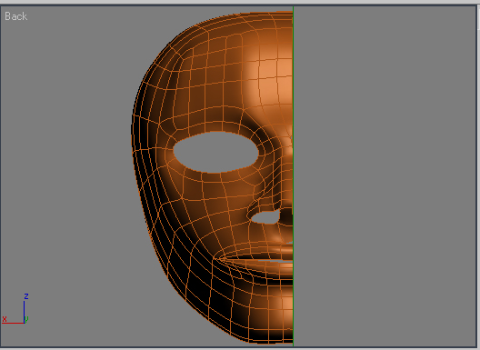The image size is (480, 350).
Task: Select the lower lip of the mask
Action: pyautogui.click(x=269, y=267)
